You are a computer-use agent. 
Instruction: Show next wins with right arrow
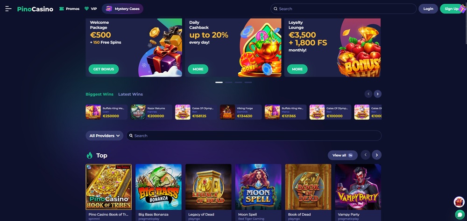click(378, 94)
